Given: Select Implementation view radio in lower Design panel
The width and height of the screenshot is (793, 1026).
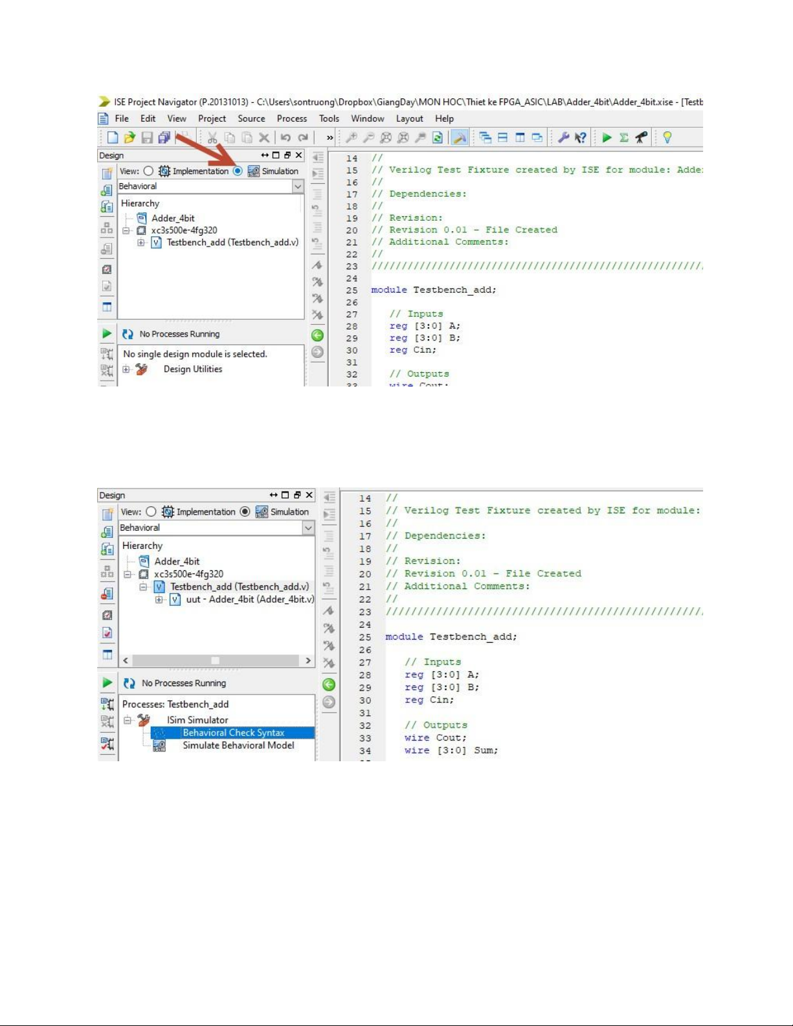Looking at the screenshot, I should [151, 511].
